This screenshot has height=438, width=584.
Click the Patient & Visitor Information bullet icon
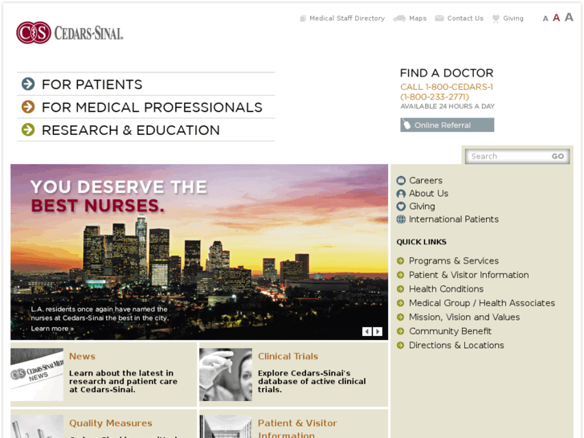(x=400, y=275)
